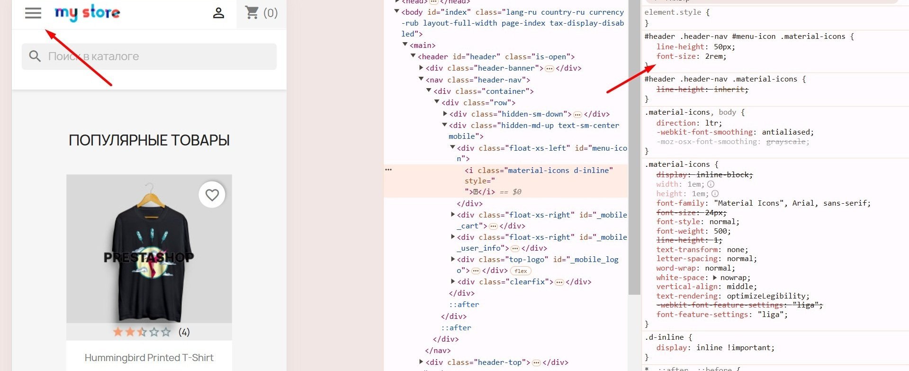Click font-family Material Icons declaration
Screen dimensions: 909x371
(764, 203)
